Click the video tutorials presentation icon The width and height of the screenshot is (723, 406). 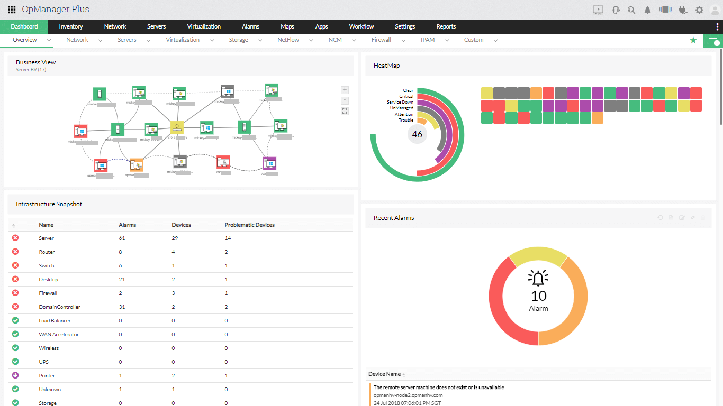point(598,9)
